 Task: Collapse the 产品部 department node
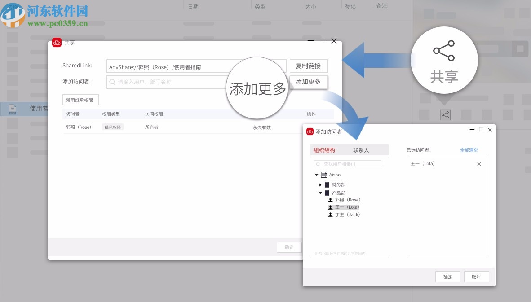pos(320,193)
